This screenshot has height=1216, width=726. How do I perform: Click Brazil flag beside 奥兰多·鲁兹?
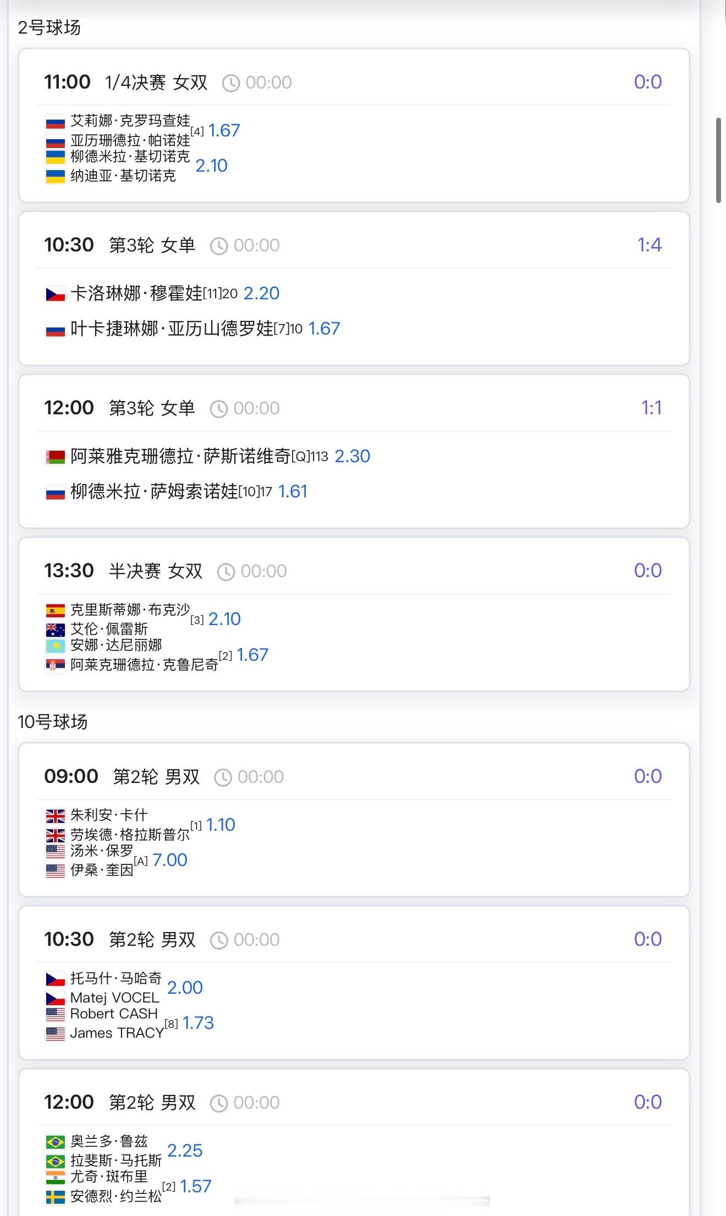click(x=55, y=1142)
